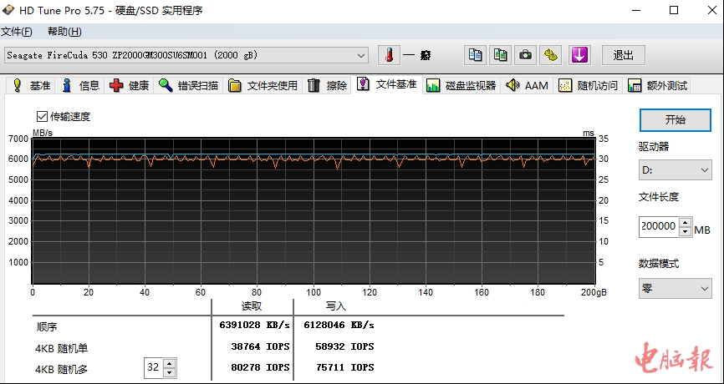Open the 帮助(H) menu
Screen dimensions: 724x384
tap(64, 32)
